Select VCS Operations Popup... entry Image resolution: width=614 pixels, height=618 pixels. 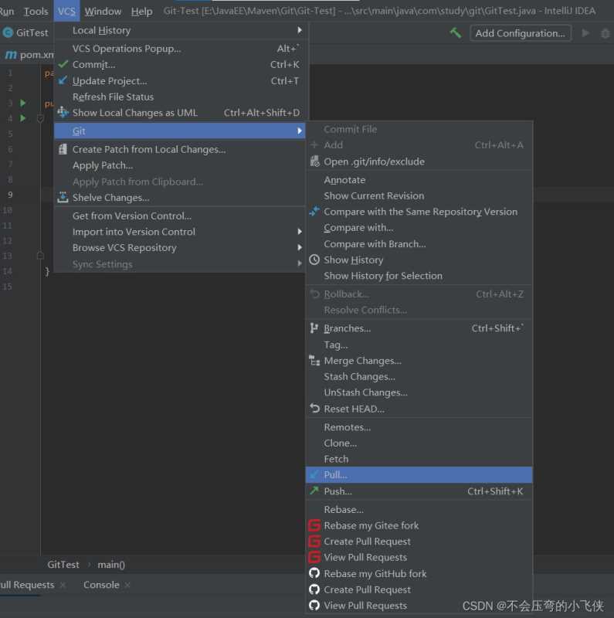pos(180,48)
